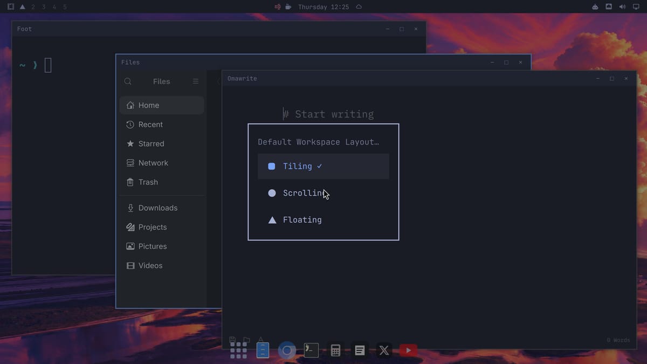This screenshot has width=647, height=364.
Task: Click the Network server icon
Action: click(x=130, y=163)
